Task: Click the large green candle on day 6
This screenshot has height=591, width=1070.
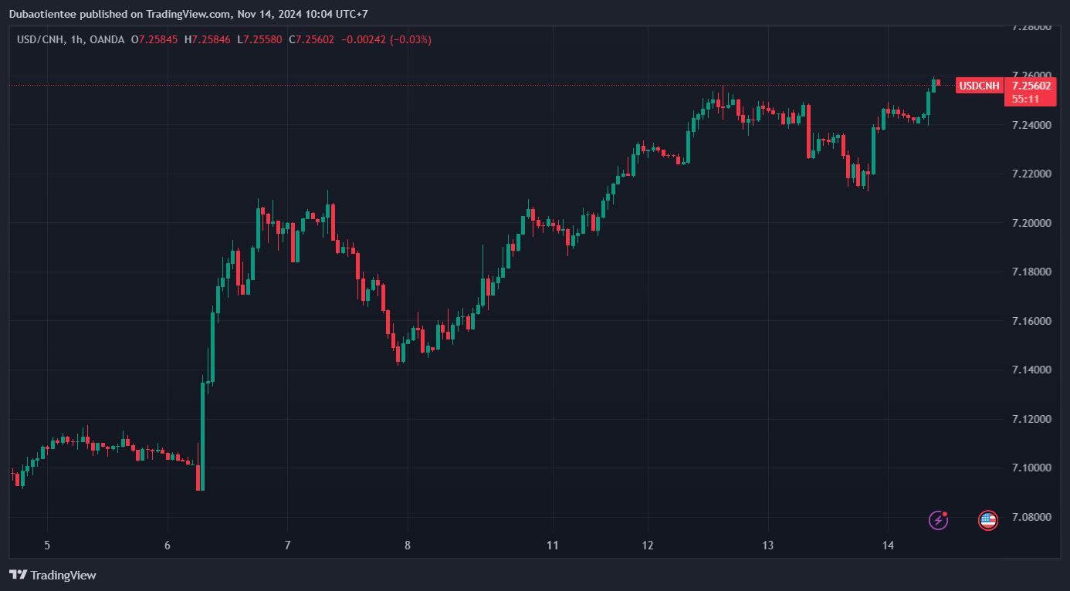Action: pos(203,436)
